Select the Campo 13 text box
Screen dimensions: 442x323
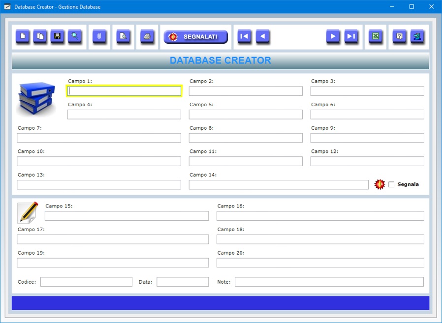99,184
